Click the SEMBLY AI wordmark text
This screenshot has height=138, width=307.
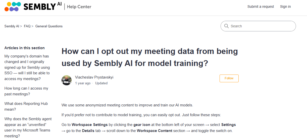point(42,6)
